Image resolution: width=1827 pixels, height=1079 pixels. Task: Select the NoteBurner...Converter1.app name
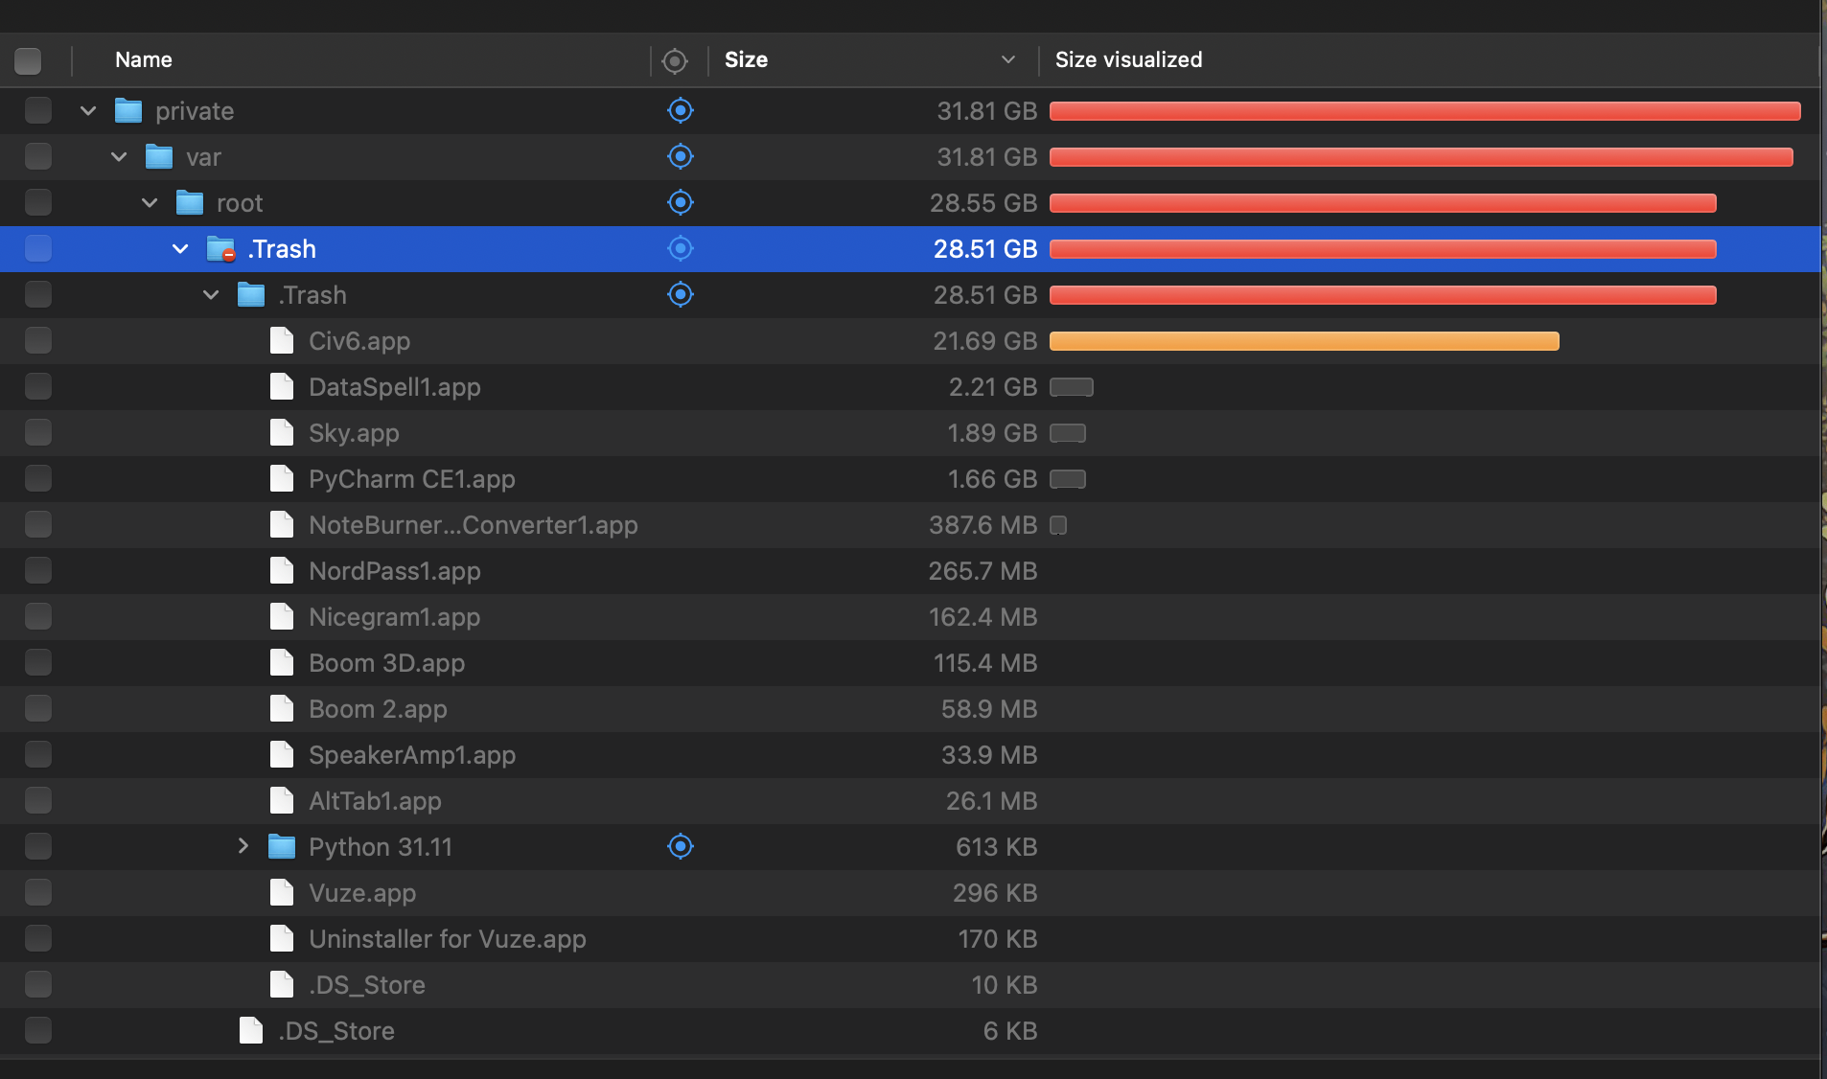click(474, 525)
